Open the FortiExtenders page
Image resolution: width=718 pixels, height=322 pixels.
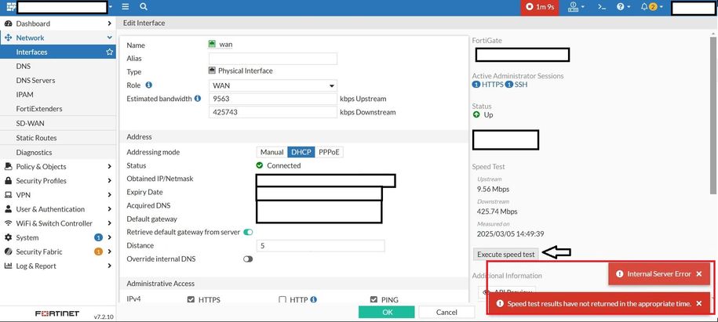pyautogui.click(x=58, y=109)
